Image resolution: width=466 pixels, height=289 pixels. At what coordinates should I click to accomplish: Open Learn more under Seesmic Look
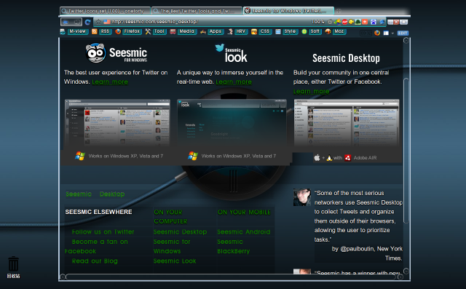tap(234, 82)
